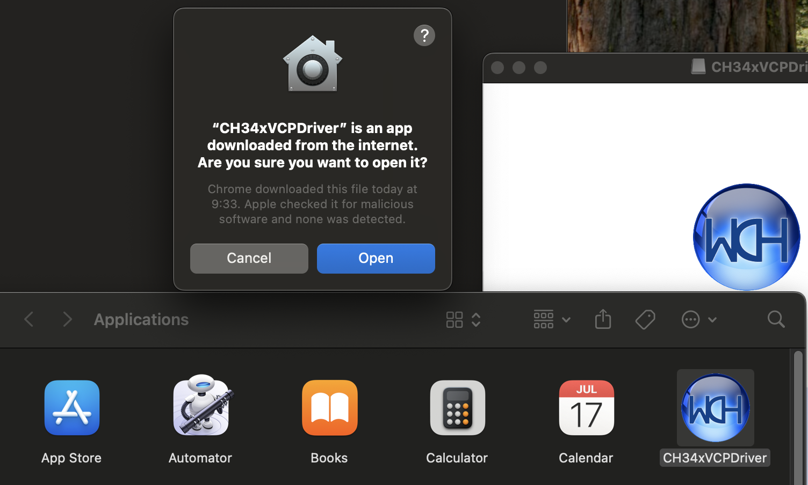The height and width of the screenshot is (485, 808).
Task: Click the Applications window title
Action: tap(141, 319)
